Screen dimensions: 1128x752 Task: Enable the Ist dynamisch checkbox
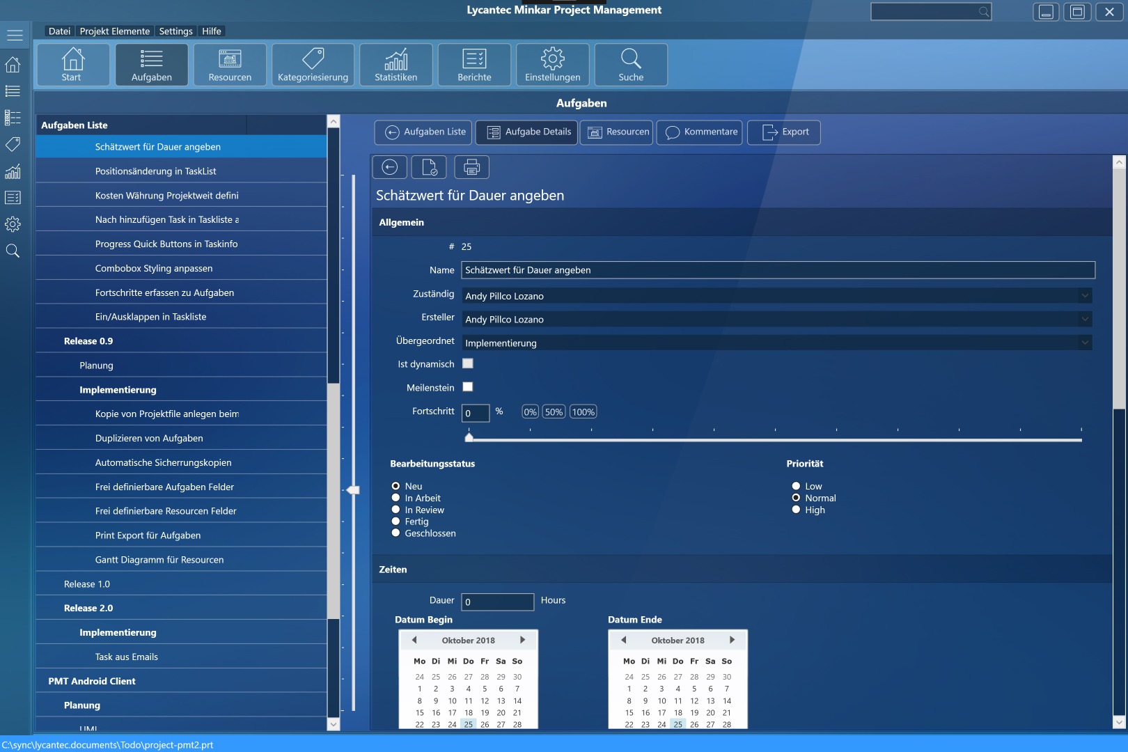(x=468, y=363)
